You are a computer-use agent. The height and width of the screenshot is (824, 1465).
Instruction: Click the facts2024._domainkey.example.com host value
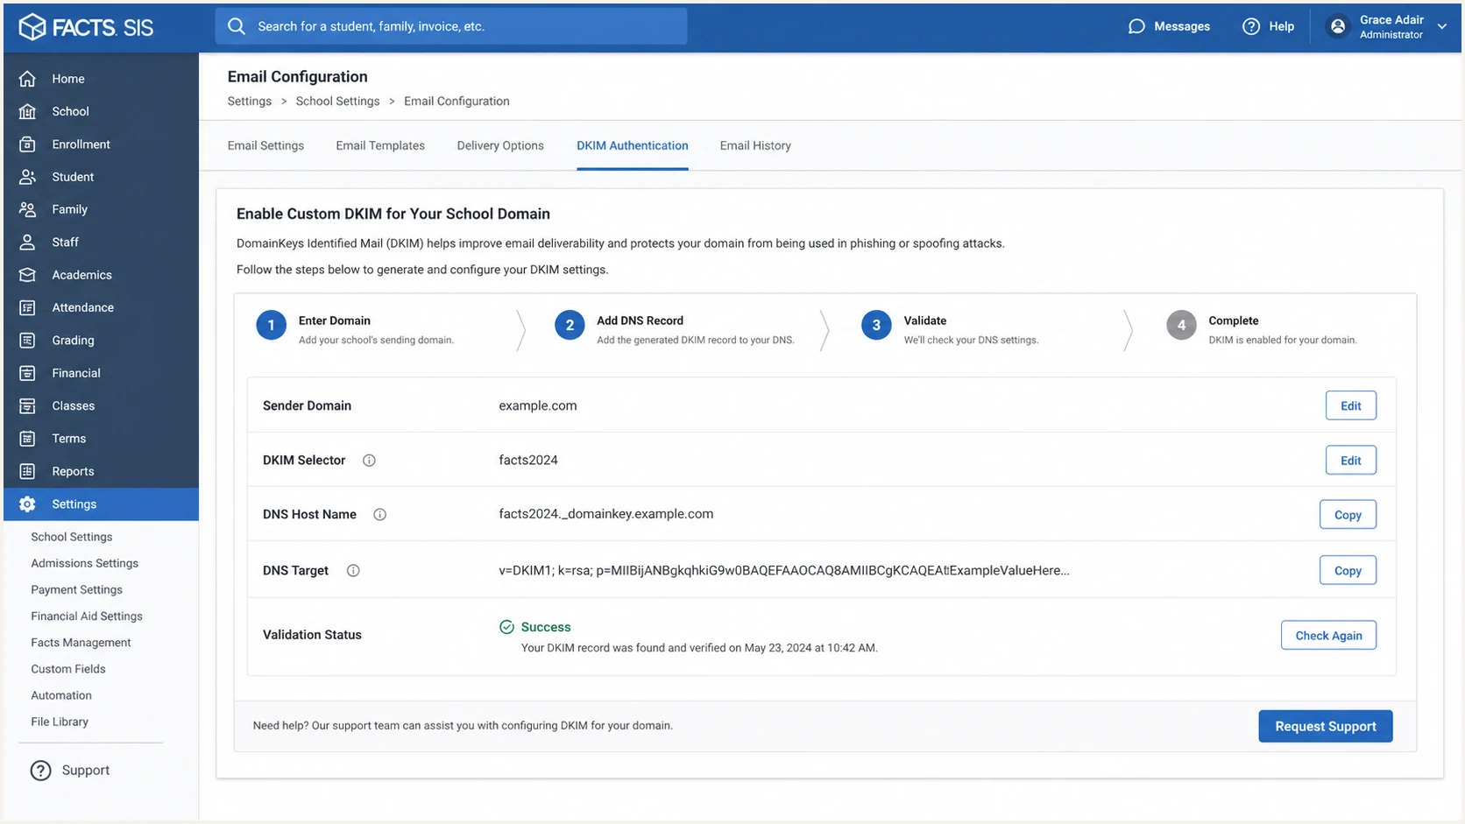tap(606, 514)
